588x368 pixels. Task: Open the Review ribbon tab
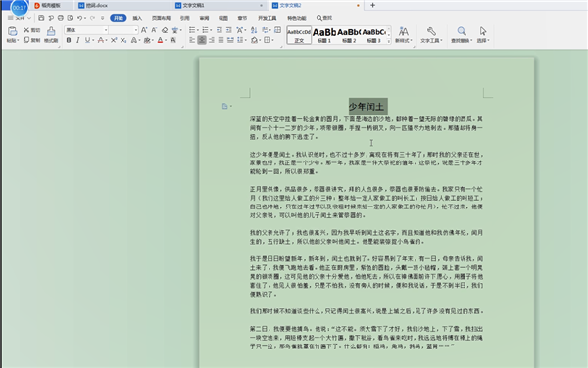point(204,18)
